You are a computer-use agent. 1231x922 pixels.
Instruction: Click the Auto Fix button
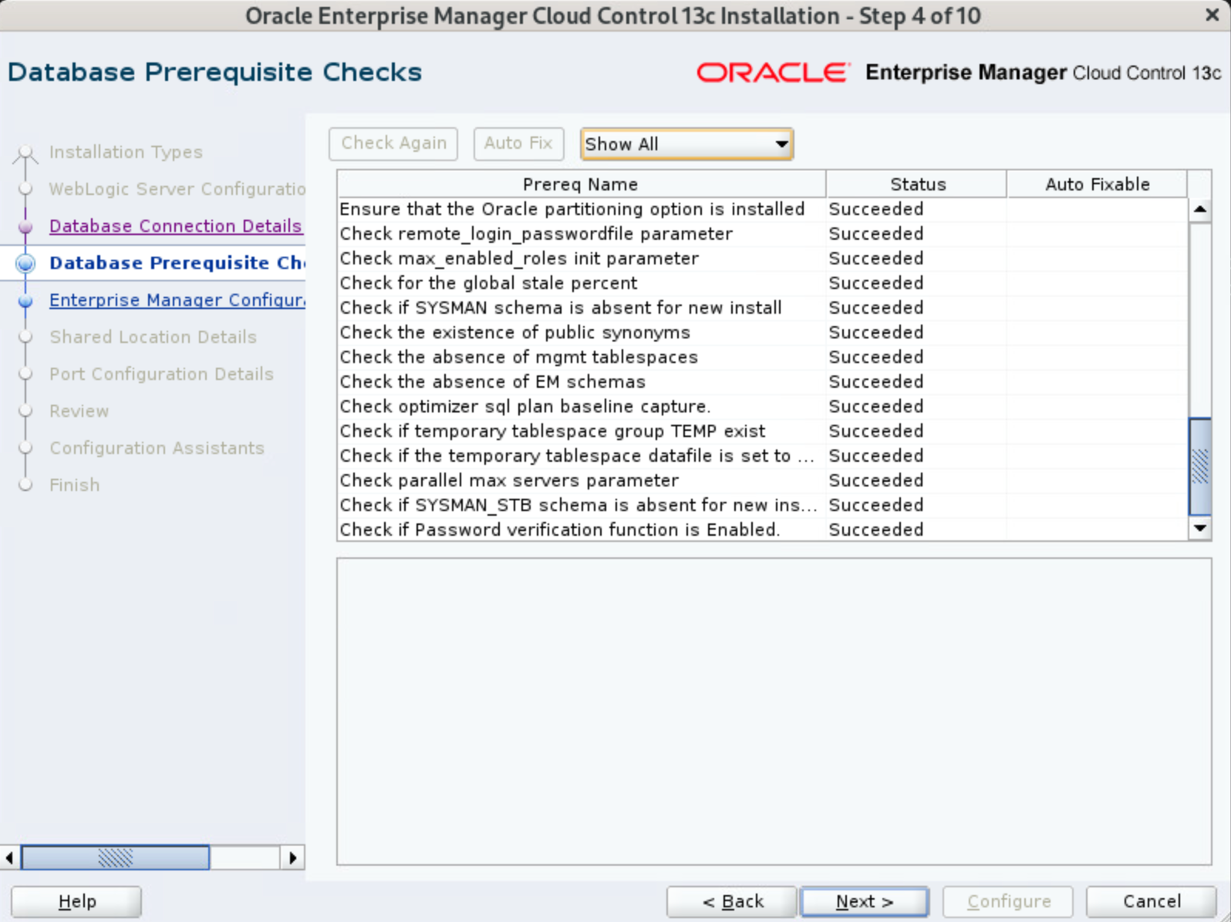518,143
